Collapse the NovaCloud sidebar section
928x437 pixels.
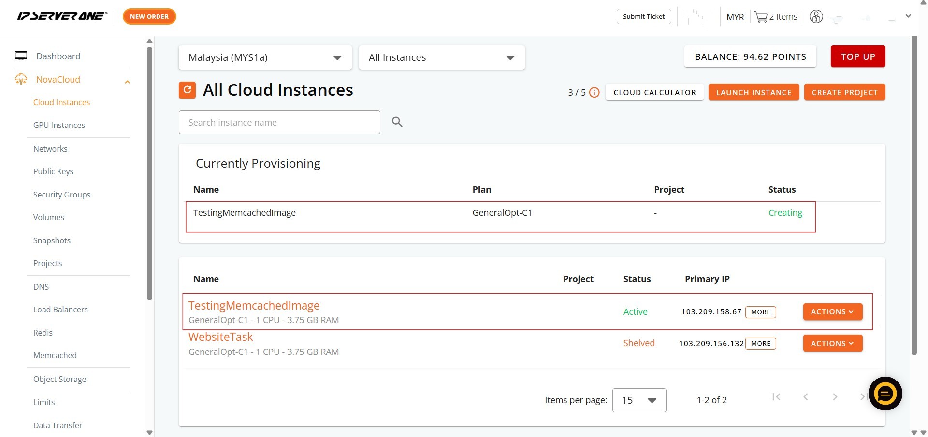click(x=127, y=81)
